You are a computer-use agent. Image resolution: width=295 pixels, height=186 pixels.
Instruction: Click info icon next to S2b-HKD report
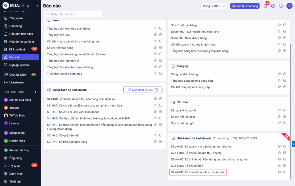click(279, 146)
